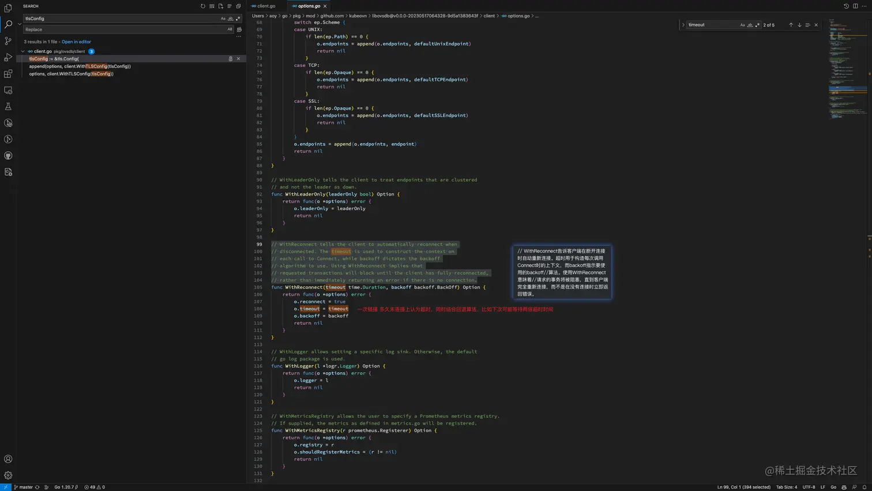This screenshot has height=491, width=872.
Task: Choose Go 1.20.7 version
Action: tap(66, 487)
